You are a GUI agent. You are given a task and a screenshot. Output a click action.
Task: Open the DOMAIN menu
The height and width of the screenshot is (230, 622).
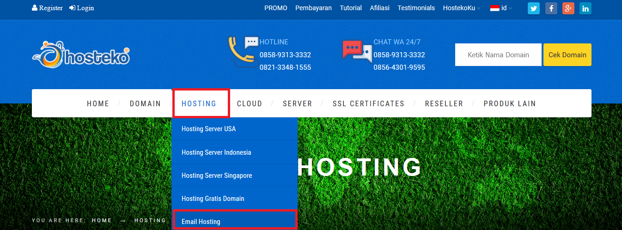pos(146,103)
